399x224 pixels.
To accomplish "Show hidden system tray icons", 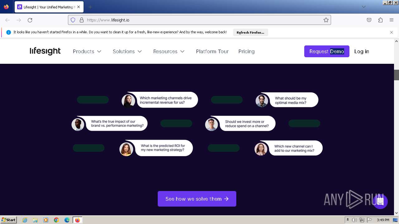I will click(x=348, y=220).
